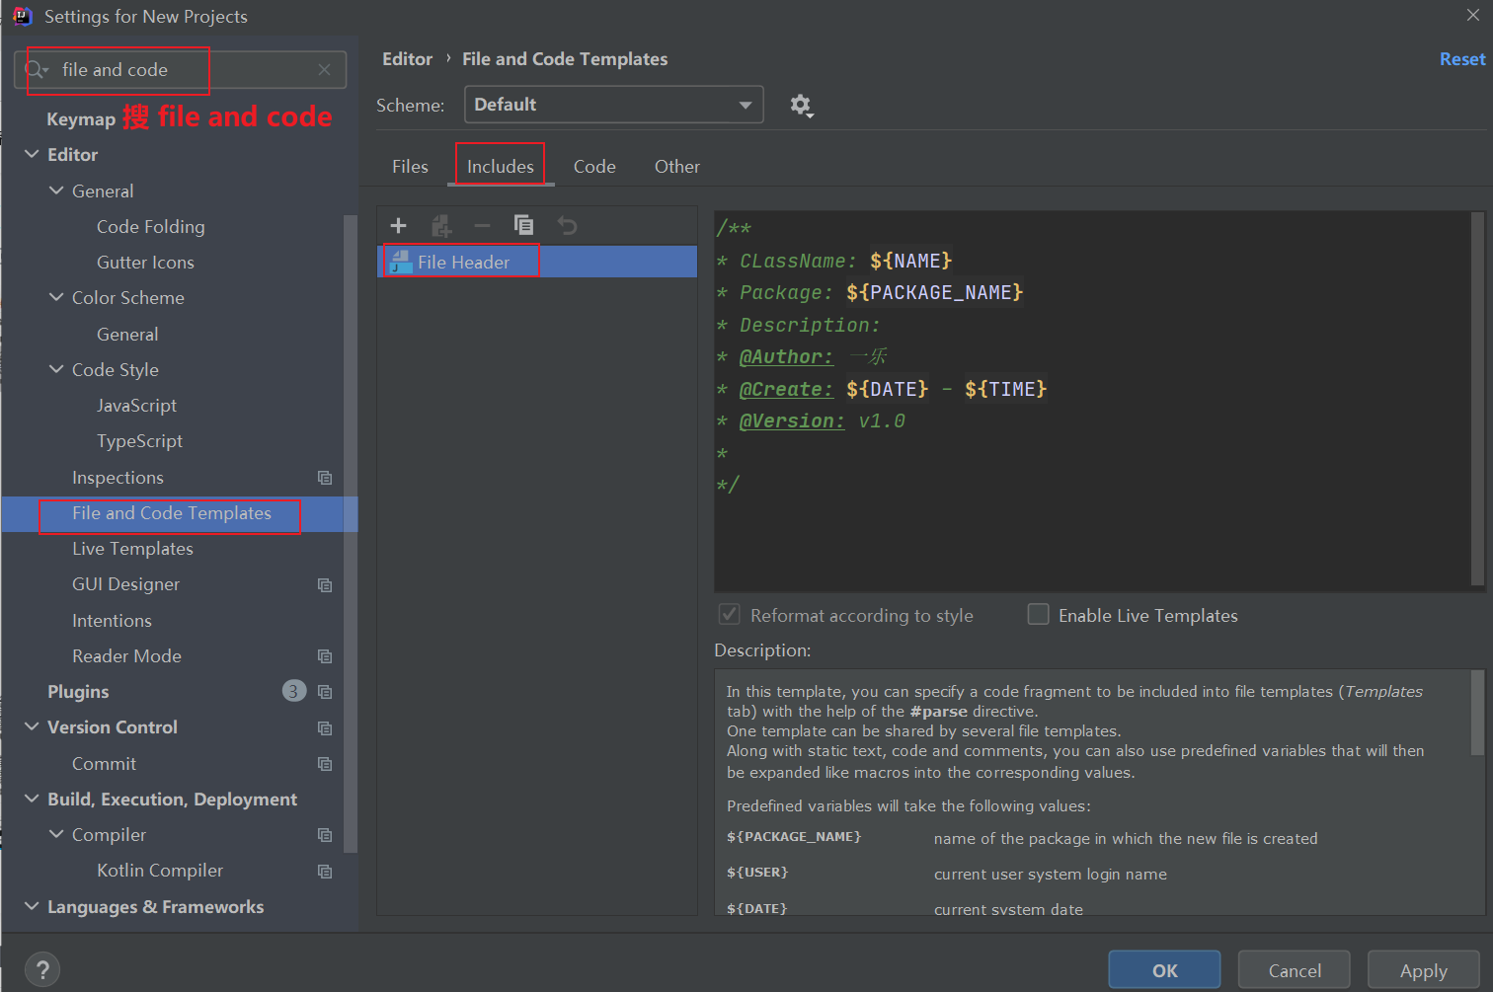Select JavaScript code style
The width and height of the screenshot is (1493, 992).
136,406
